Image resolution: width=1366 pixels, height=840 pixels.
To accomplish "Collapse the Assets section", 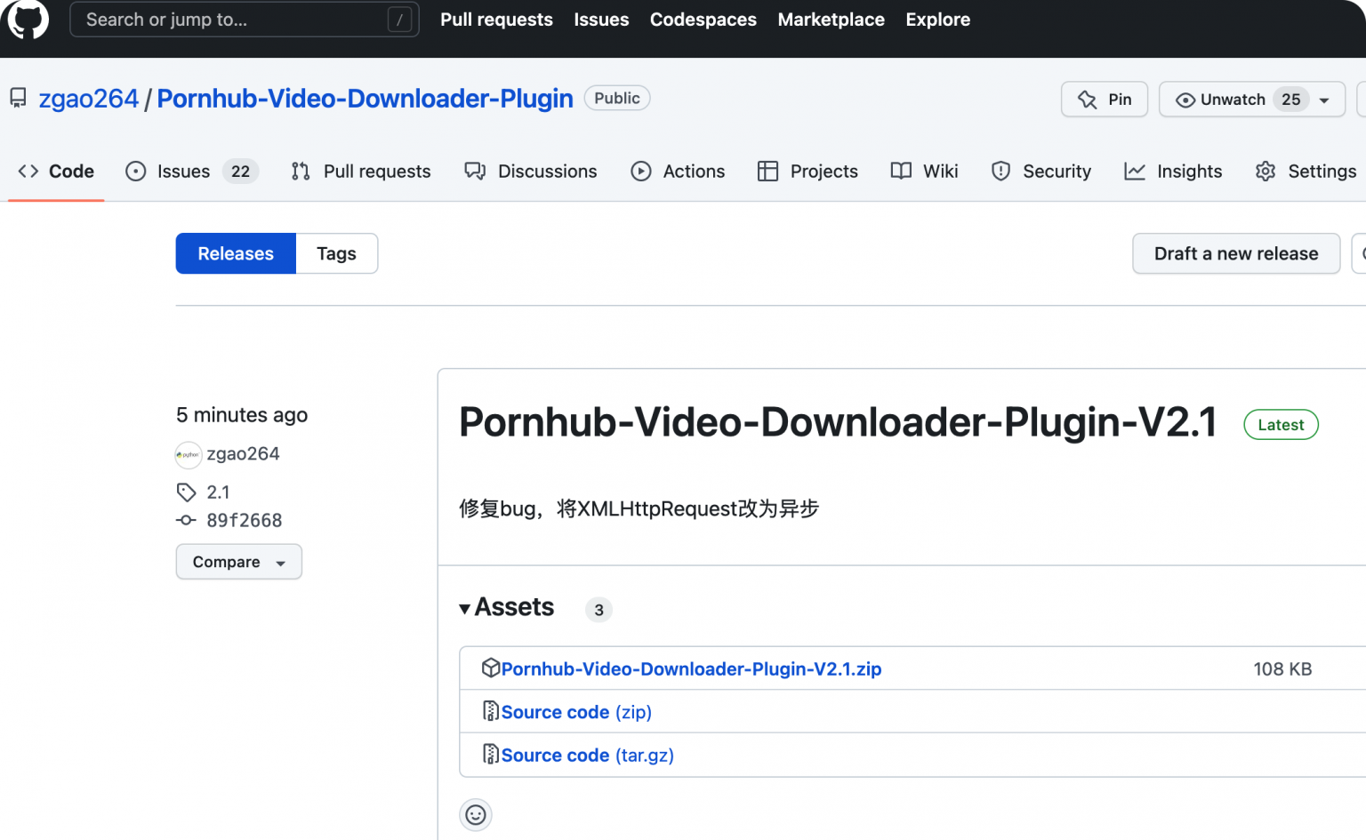I will [466, 608].
